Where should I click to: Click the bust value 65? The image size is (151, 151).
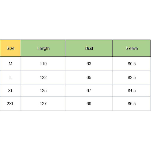click(89, 78)
